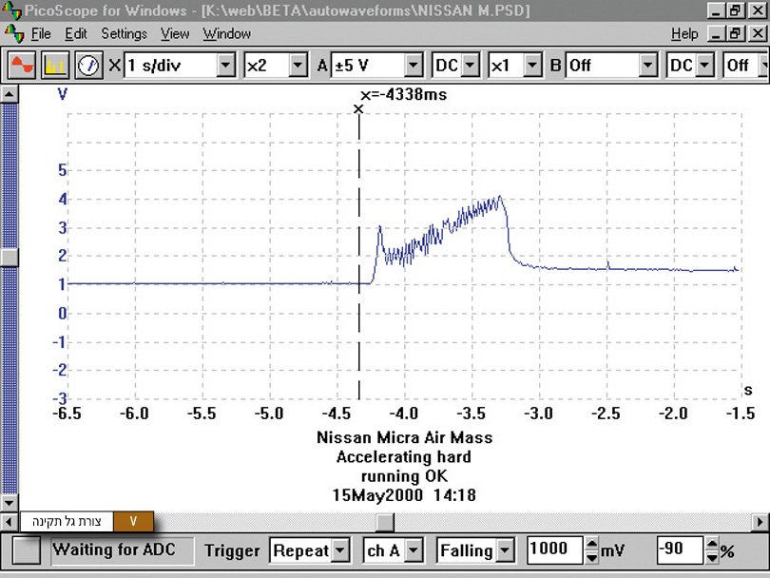Open the 1 s/div timebase dropdown

pos(225,66)
